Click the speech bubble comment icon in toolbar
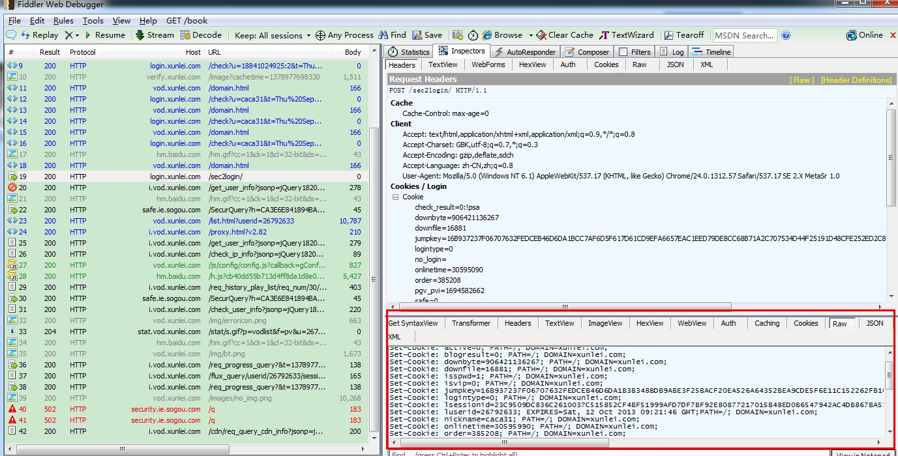This screenshot has height=456, width=898. tap(11, 35)
